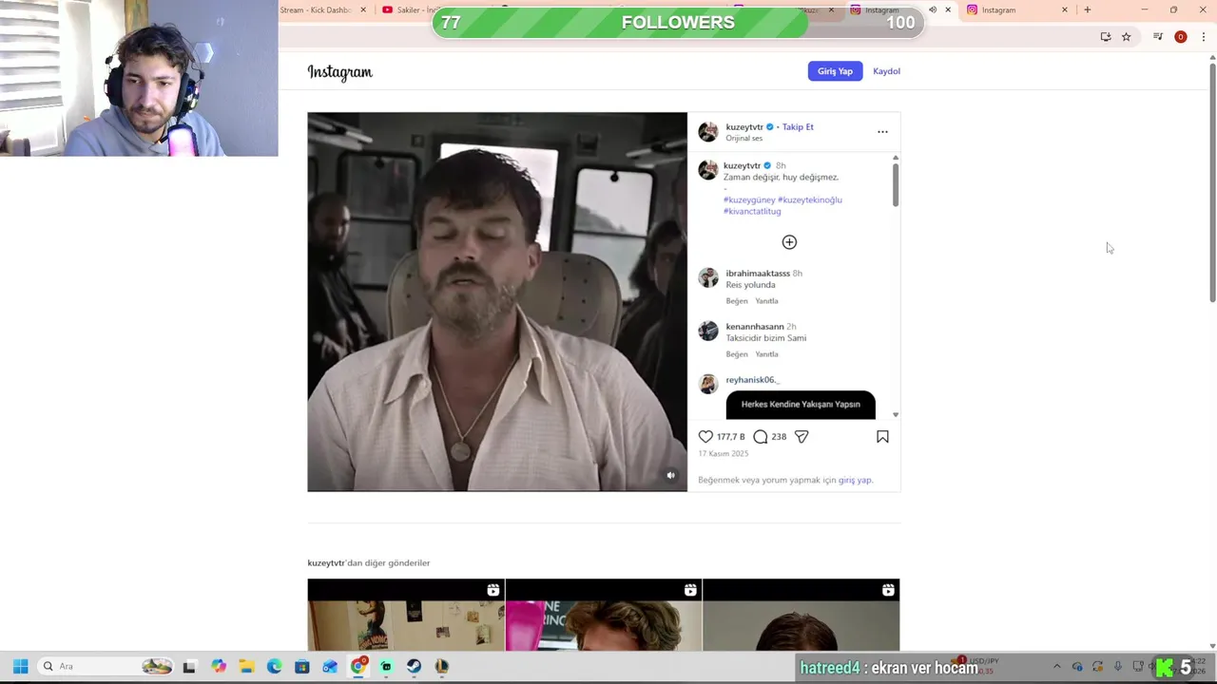Open Outlook icon on taskbar
Viewport: 1217px width, 684px height.
330,667
